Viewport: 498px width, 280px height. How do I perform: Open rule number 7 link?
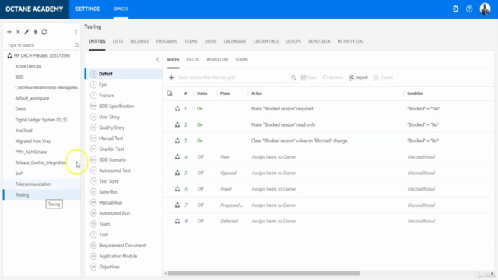tap(186, 205)
